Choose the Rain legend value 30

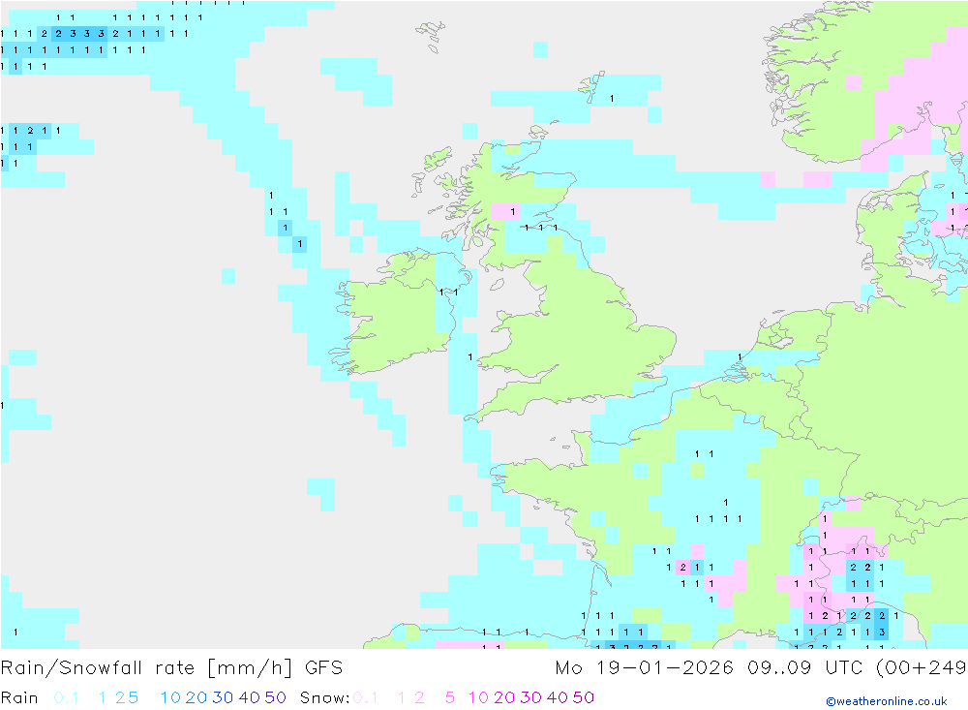tap(223, 697)
